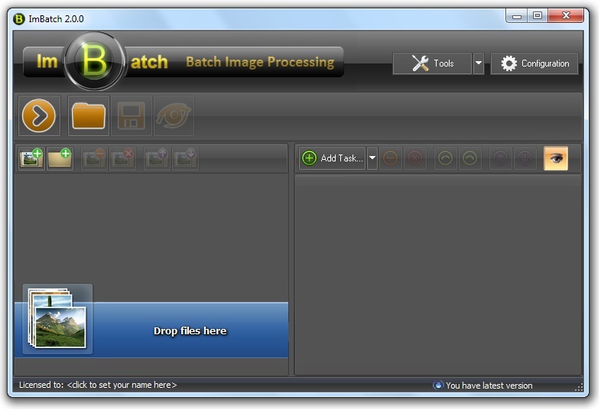Click the move task up circle icon
This screenshot has width=601, height=410.
point(501,158)
